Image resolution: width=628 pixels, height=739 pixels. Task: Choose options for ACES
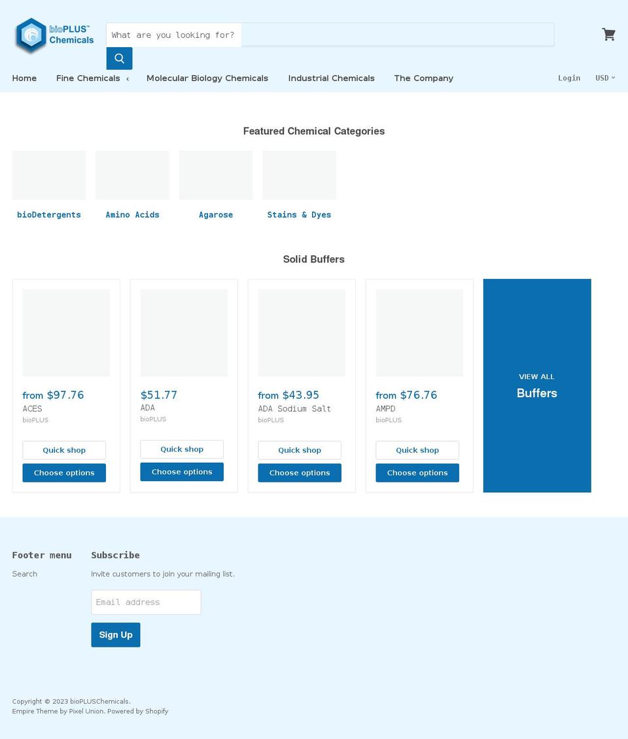pos(64,473)
